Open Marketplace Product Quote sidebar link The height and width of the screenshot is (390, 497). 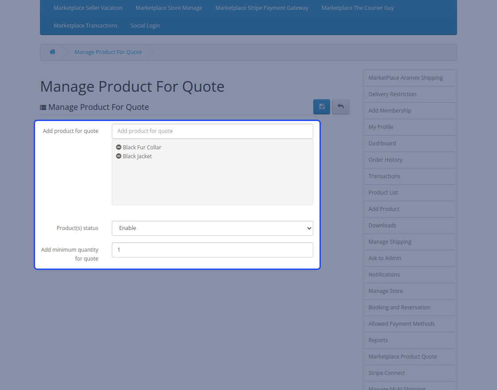(410, 357)
